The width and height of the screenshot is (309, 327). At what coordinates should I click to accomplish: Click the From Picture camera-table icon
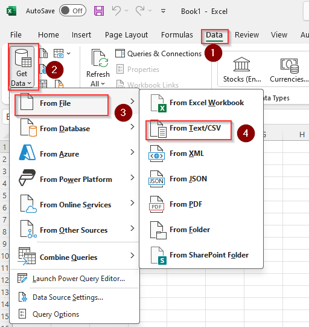[x=59, y=53]
